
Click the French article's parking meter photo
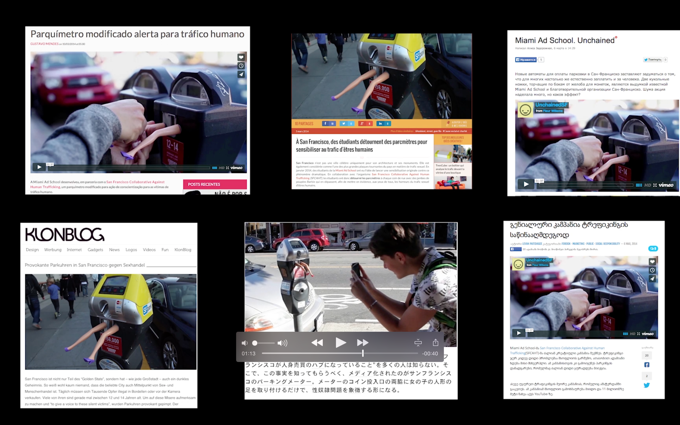click(381, 76)
